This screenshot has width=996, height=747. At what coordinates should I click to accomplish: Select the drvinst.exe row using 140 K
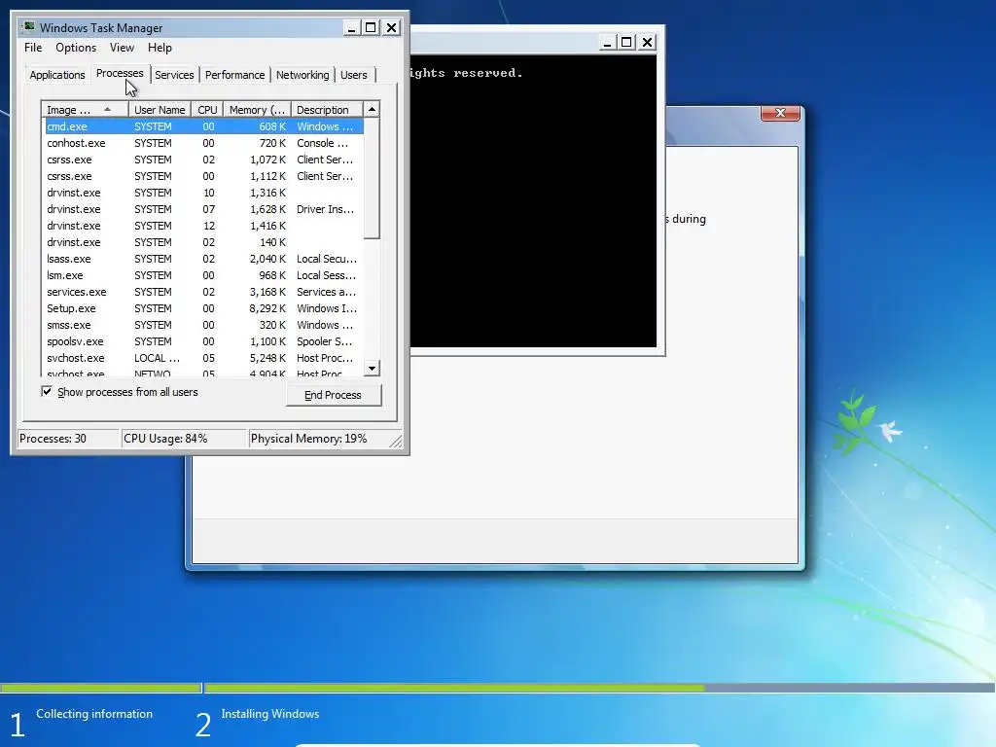[x=204, y=242]
